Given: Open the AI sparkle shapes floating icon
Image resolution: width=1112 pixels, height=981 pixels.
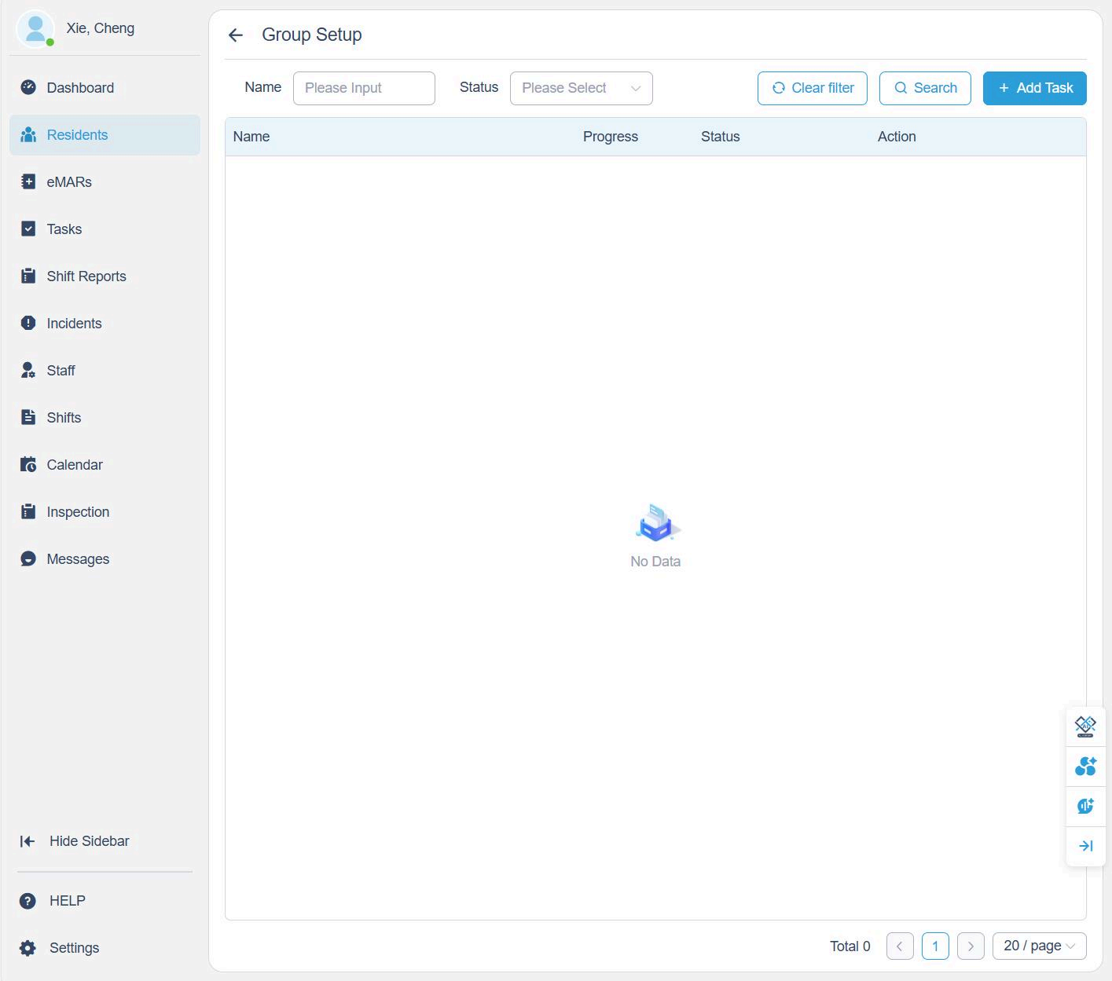Looking at the screenshot, I should click(x=1085, y=766).
